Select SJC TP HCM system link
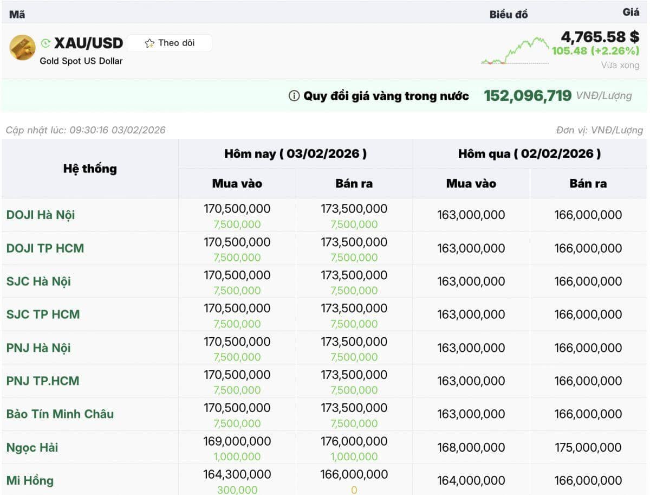This screenshot has height=495, width=650. point(43,314)
